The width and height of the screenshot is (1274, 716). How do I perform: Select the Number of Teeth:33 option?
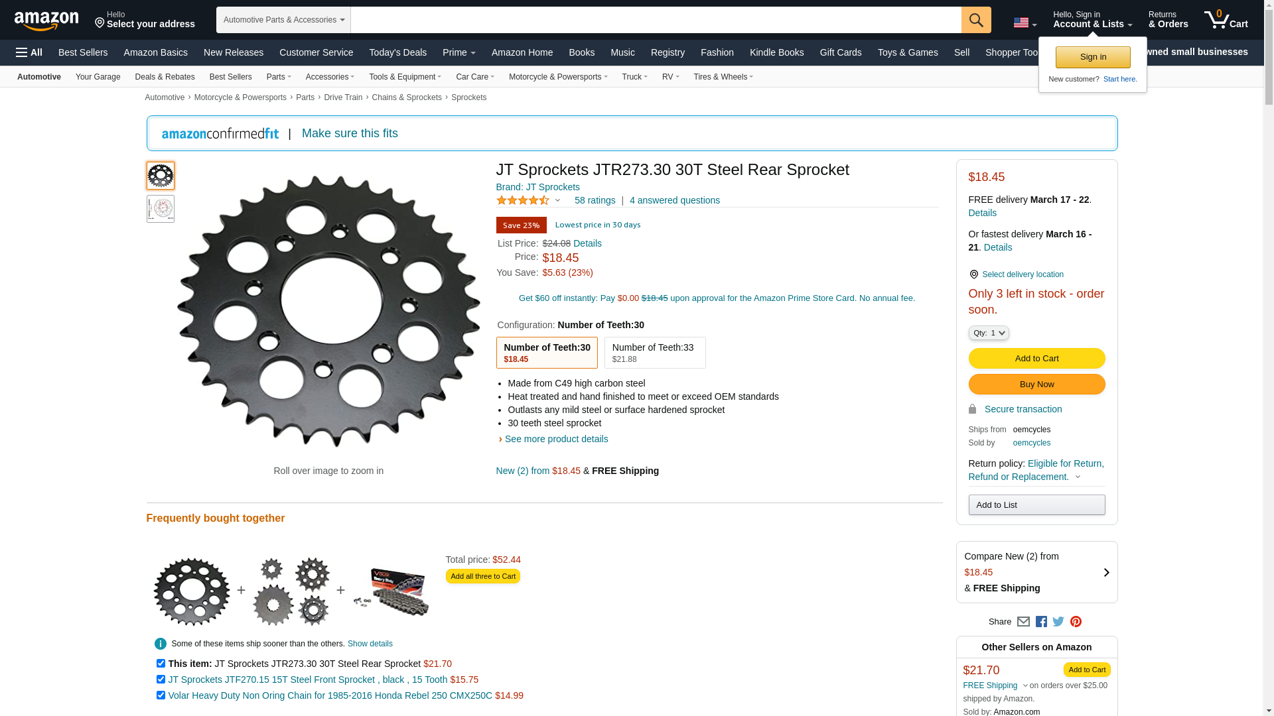[654, 353]
